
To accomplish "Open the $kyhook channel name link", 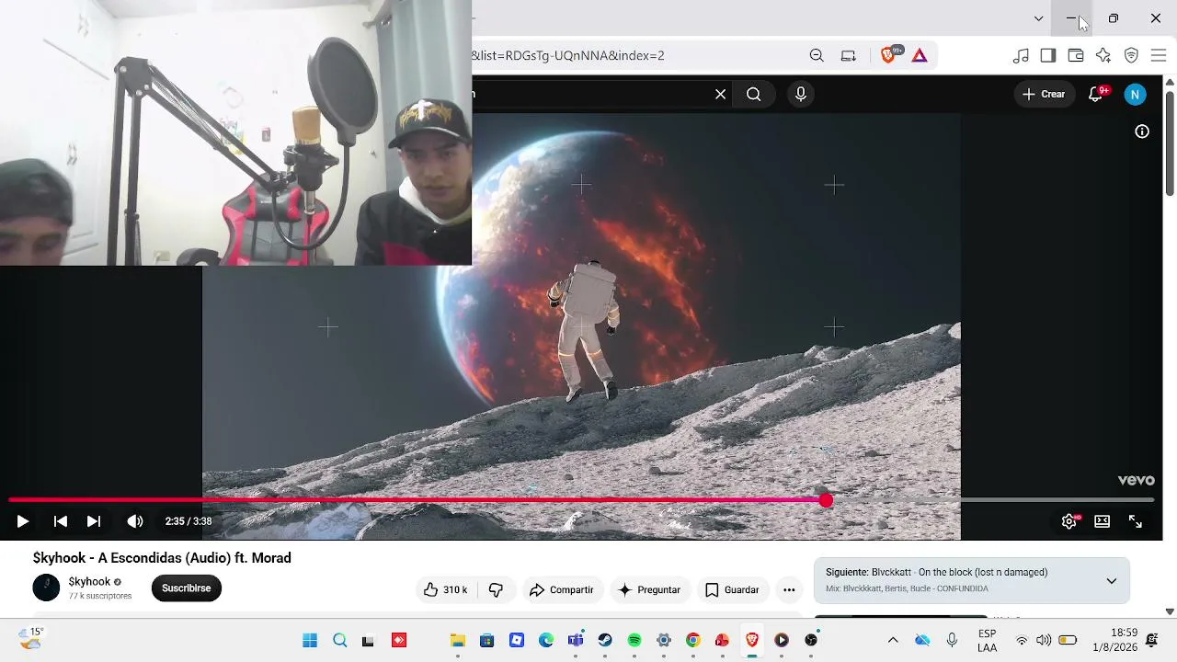I will coord(89,581).
